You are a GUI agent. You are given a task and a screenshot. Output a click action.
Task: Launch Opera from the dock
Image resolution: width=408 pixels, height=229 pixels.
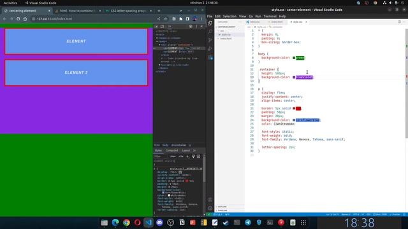(138, 223)
